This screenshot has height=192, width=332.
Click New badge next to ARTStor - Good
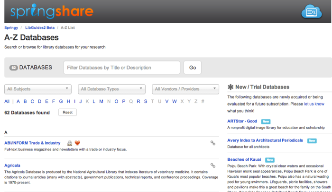pyautogui.click(x=266, y=122)
